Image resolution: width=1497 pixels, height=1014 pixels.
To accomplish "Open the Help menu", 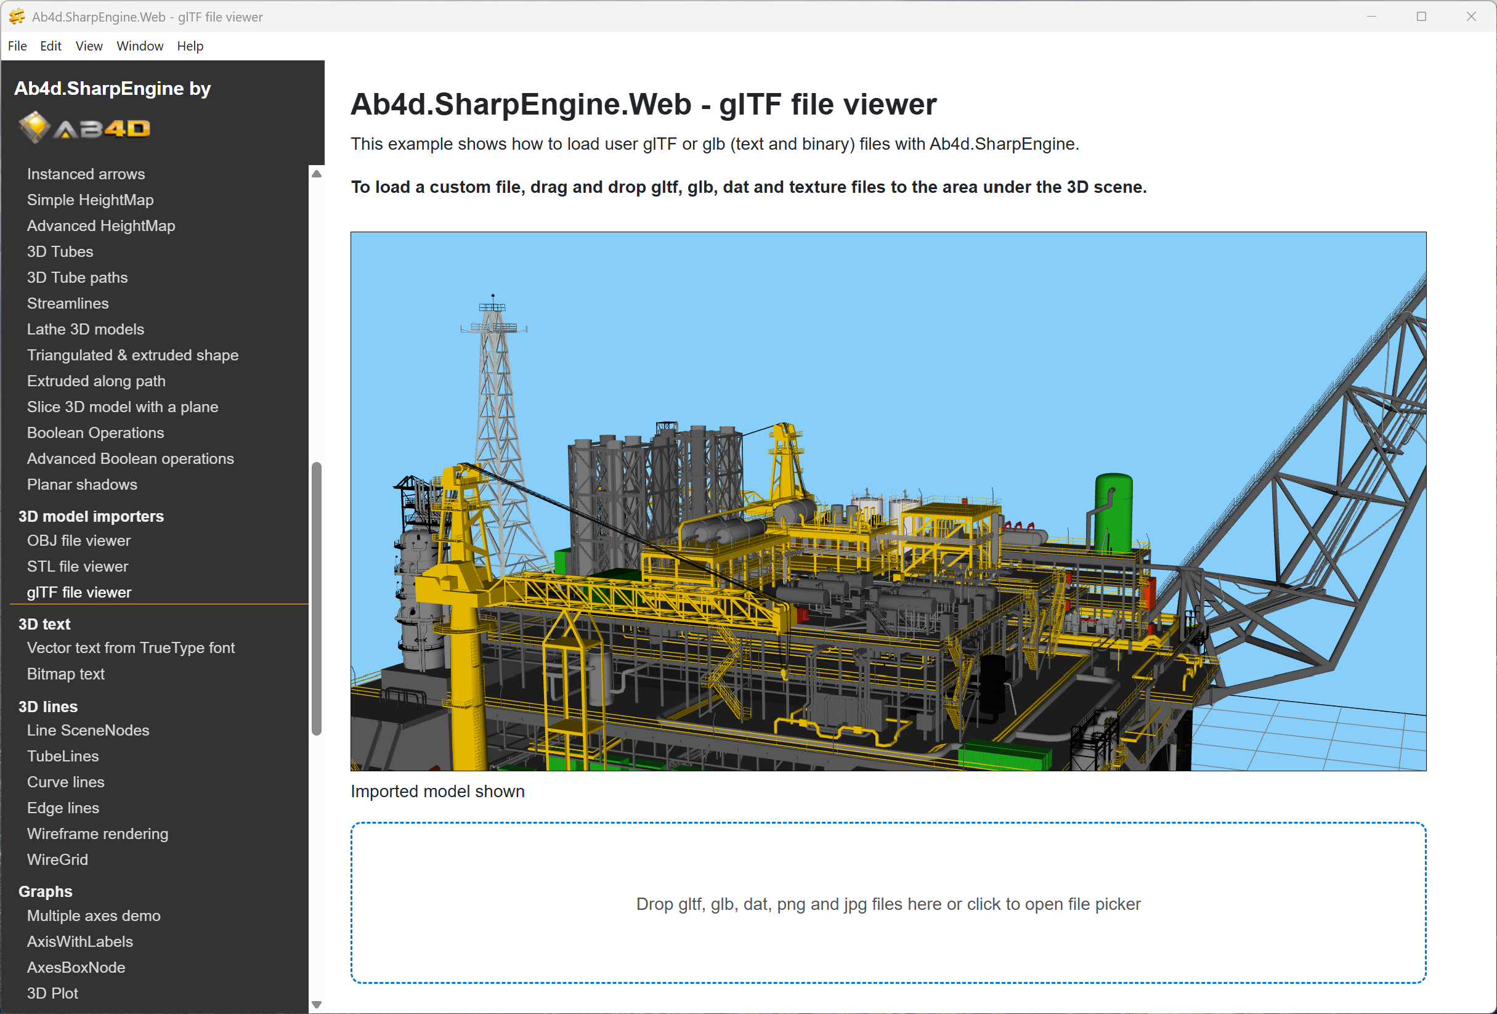I will tap(189, 46).
